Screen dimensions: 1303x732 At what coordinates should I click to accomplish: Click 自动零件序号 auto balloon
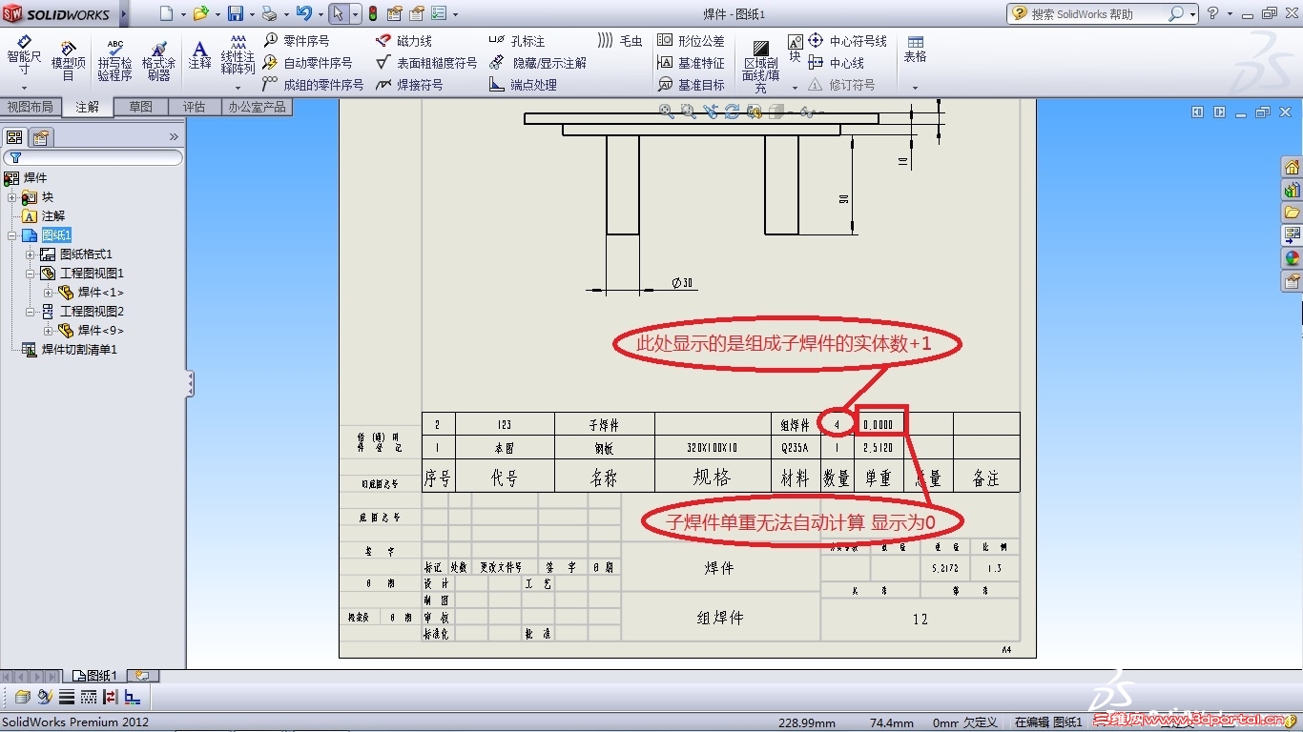pyautogui.click(x=308, y=63)
